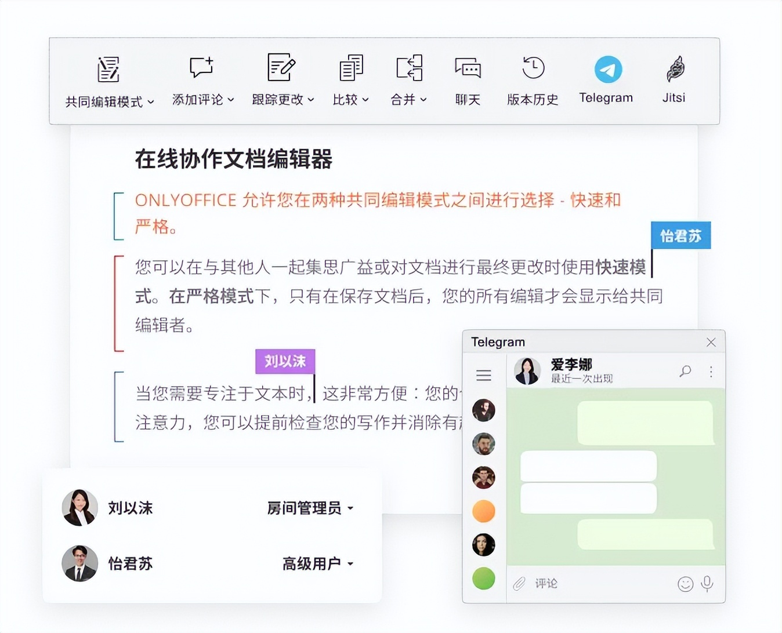The height and width of the screenshot is (633, 782).
Task: Click the purple 刘以沫 cursor label
Action: click(285, 361)
